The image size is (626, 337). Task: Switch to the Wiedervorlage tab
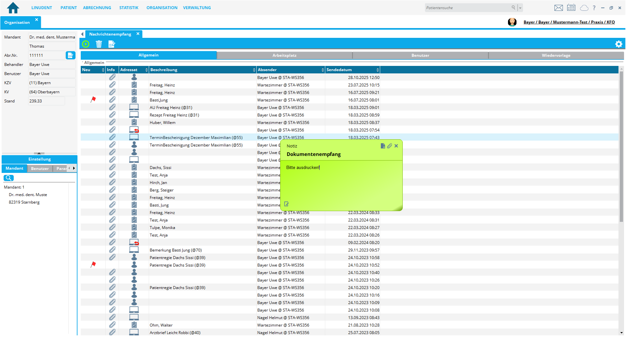point(556,55)
